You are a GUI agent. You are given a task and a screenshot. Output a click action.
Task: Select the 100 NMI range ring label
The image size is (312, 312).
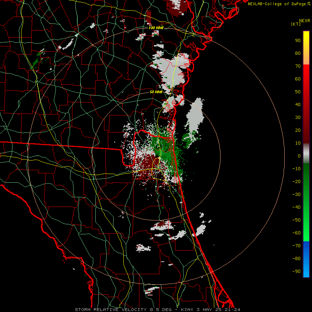click(156, 28)
